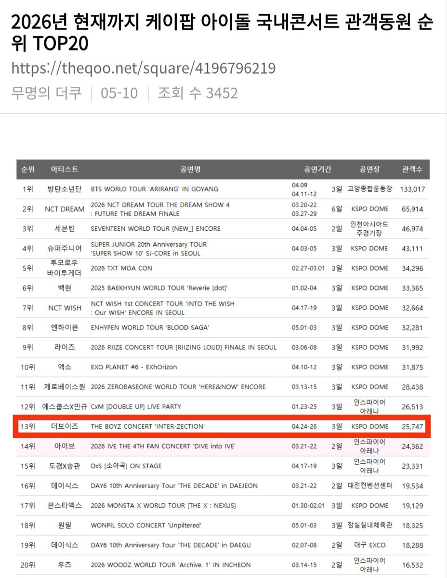Click the 아티스트 column header
This screenshot has width=447, height=578.
click(x=65, y=170)
